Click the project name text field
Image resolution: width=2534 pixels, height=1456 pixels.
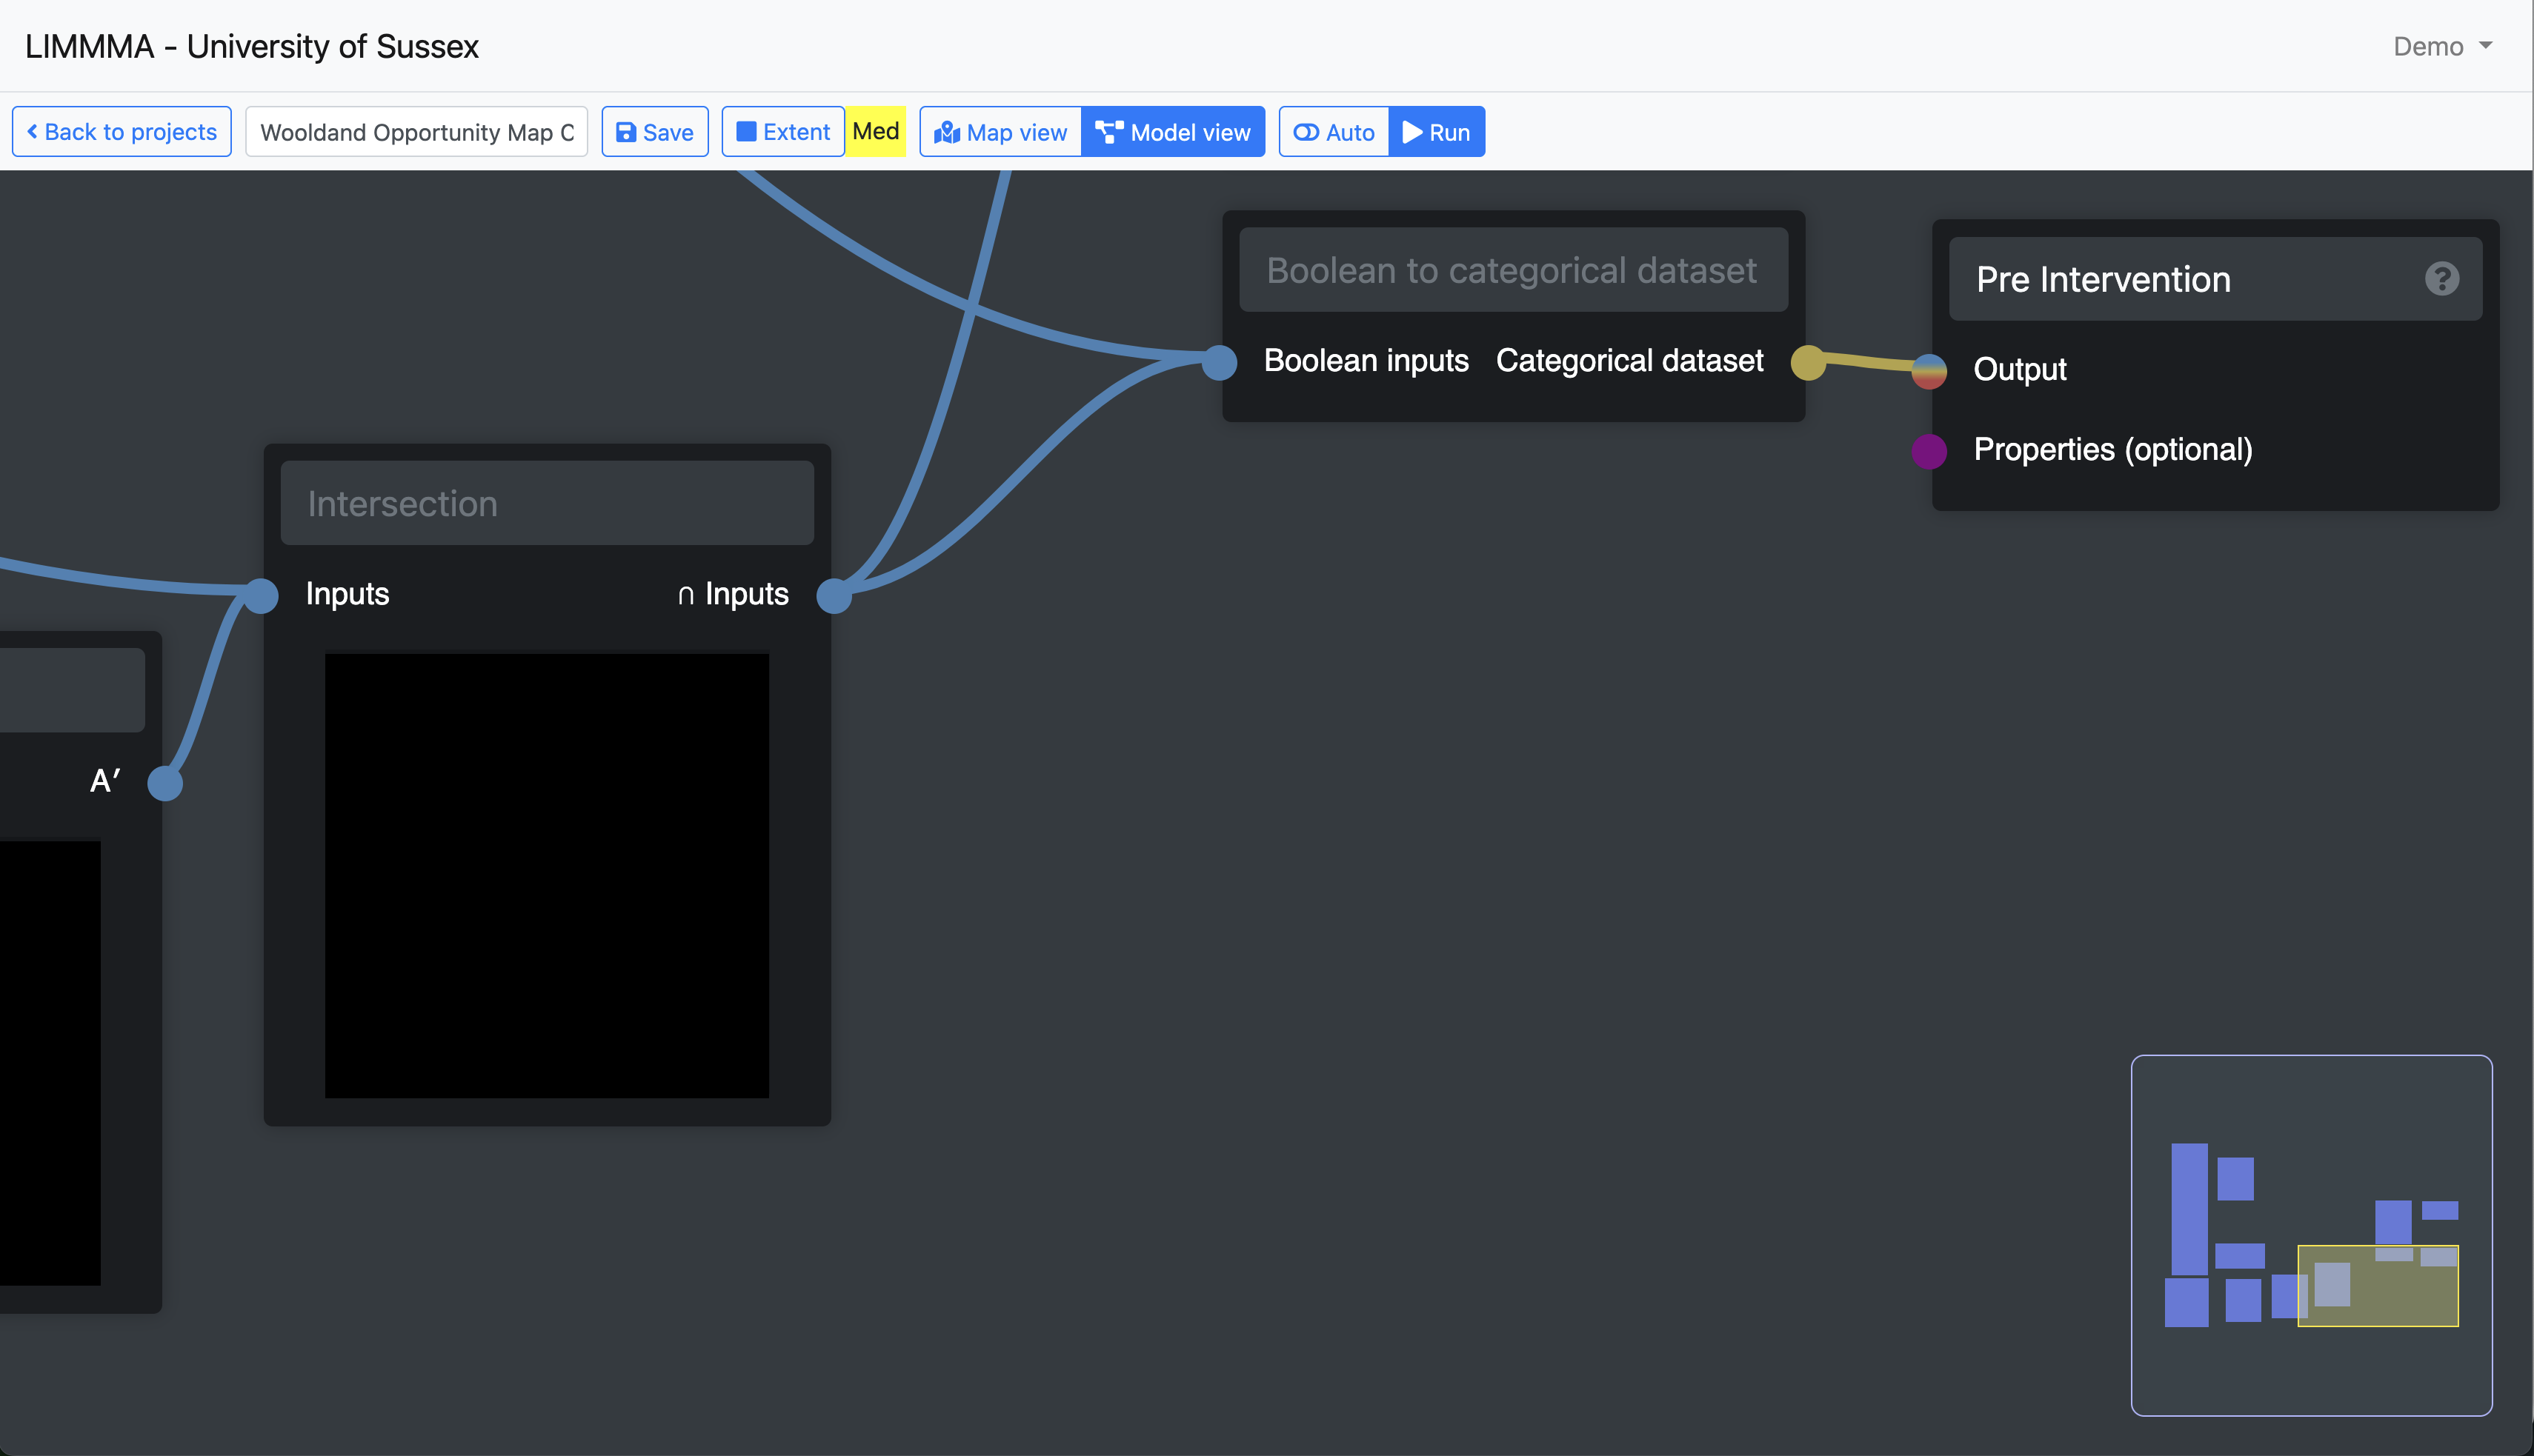coord(416,132)
